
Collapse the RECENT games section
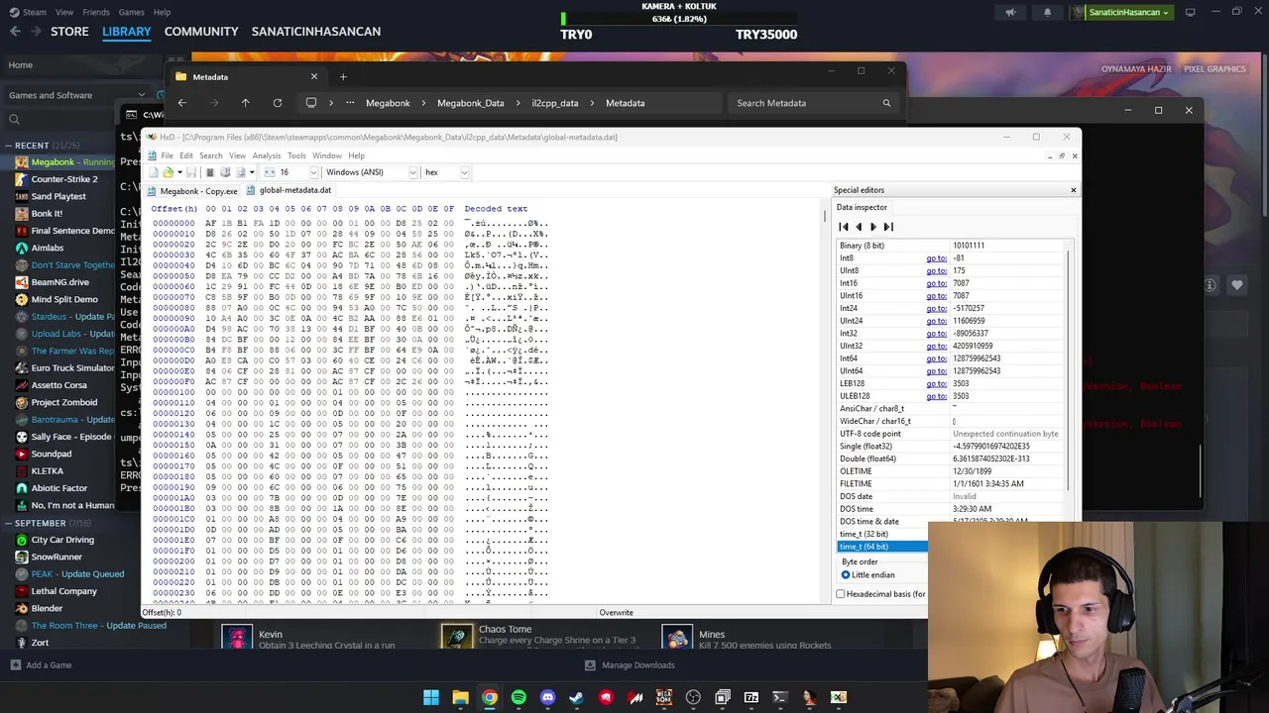pyautogui.click(x=8, y=146)
